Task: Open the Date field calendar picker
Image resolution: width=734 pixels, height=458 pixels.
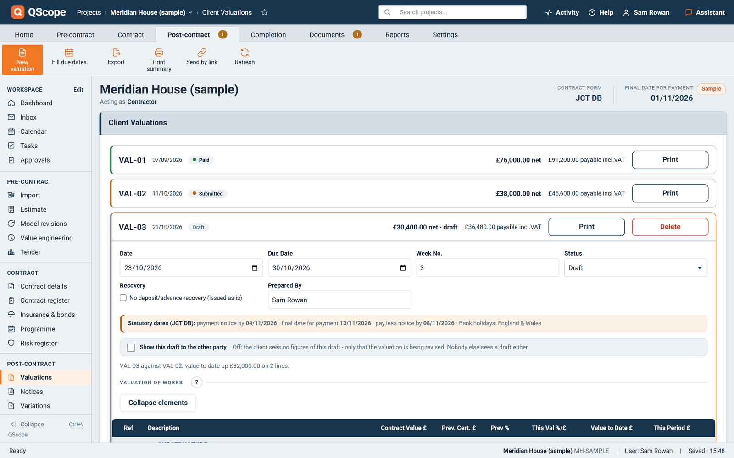Action: click(255, 268)
